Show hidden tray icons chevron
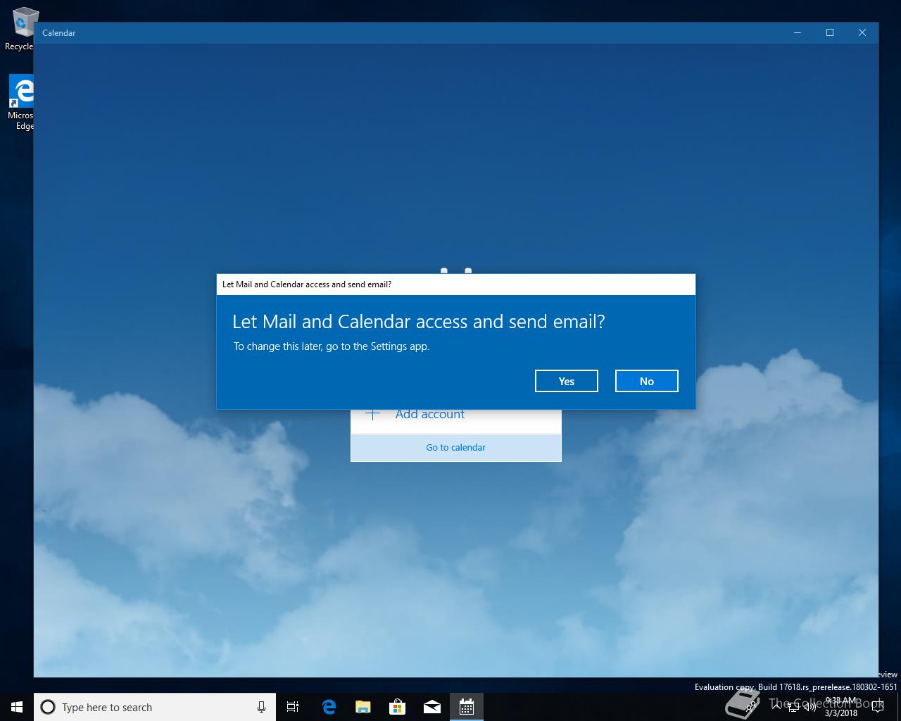901x721 pixels. click(x=776, y=707)
